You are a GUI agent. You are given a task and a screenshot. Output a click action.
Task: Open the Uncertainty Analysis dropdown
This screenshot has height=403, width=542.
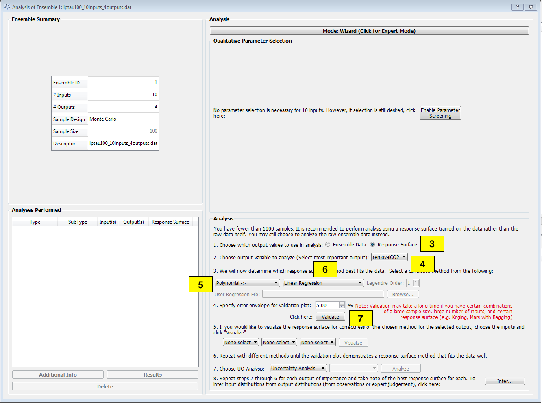click(298, 368)
